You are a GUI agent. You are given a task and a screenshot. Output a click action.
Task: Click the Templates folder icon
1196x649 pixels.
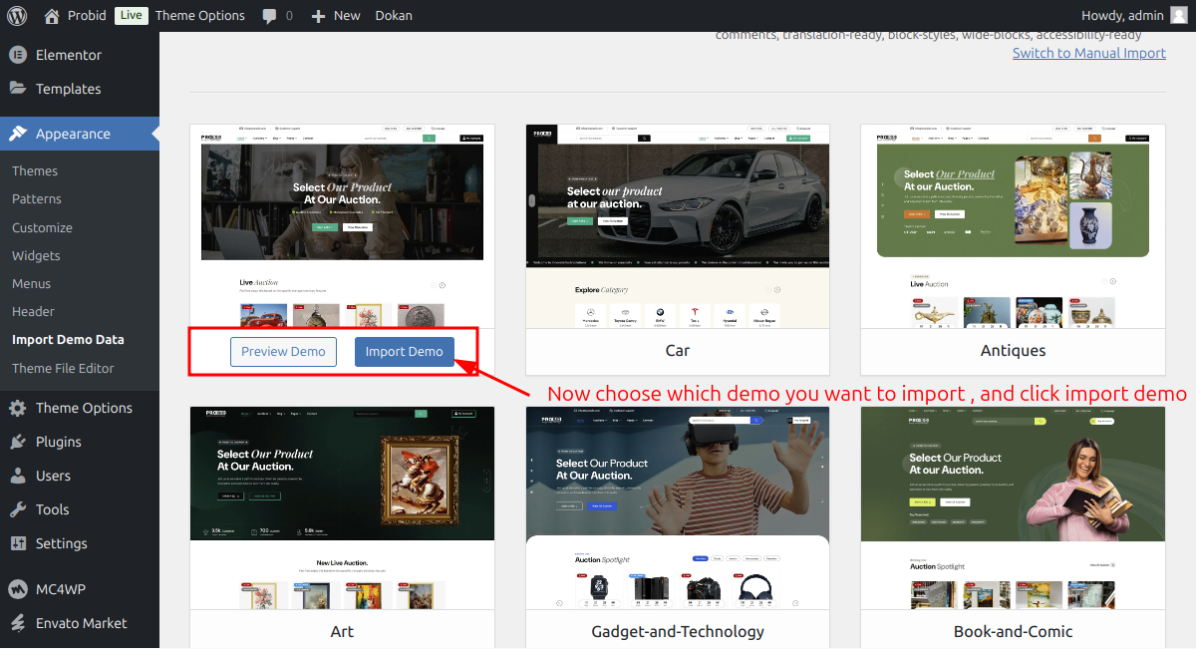click(18, 88)
